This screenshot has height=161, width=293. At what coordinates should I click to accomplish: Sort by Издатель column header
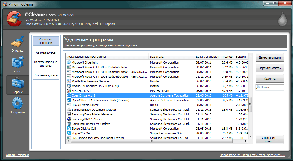tap(171, 57)
